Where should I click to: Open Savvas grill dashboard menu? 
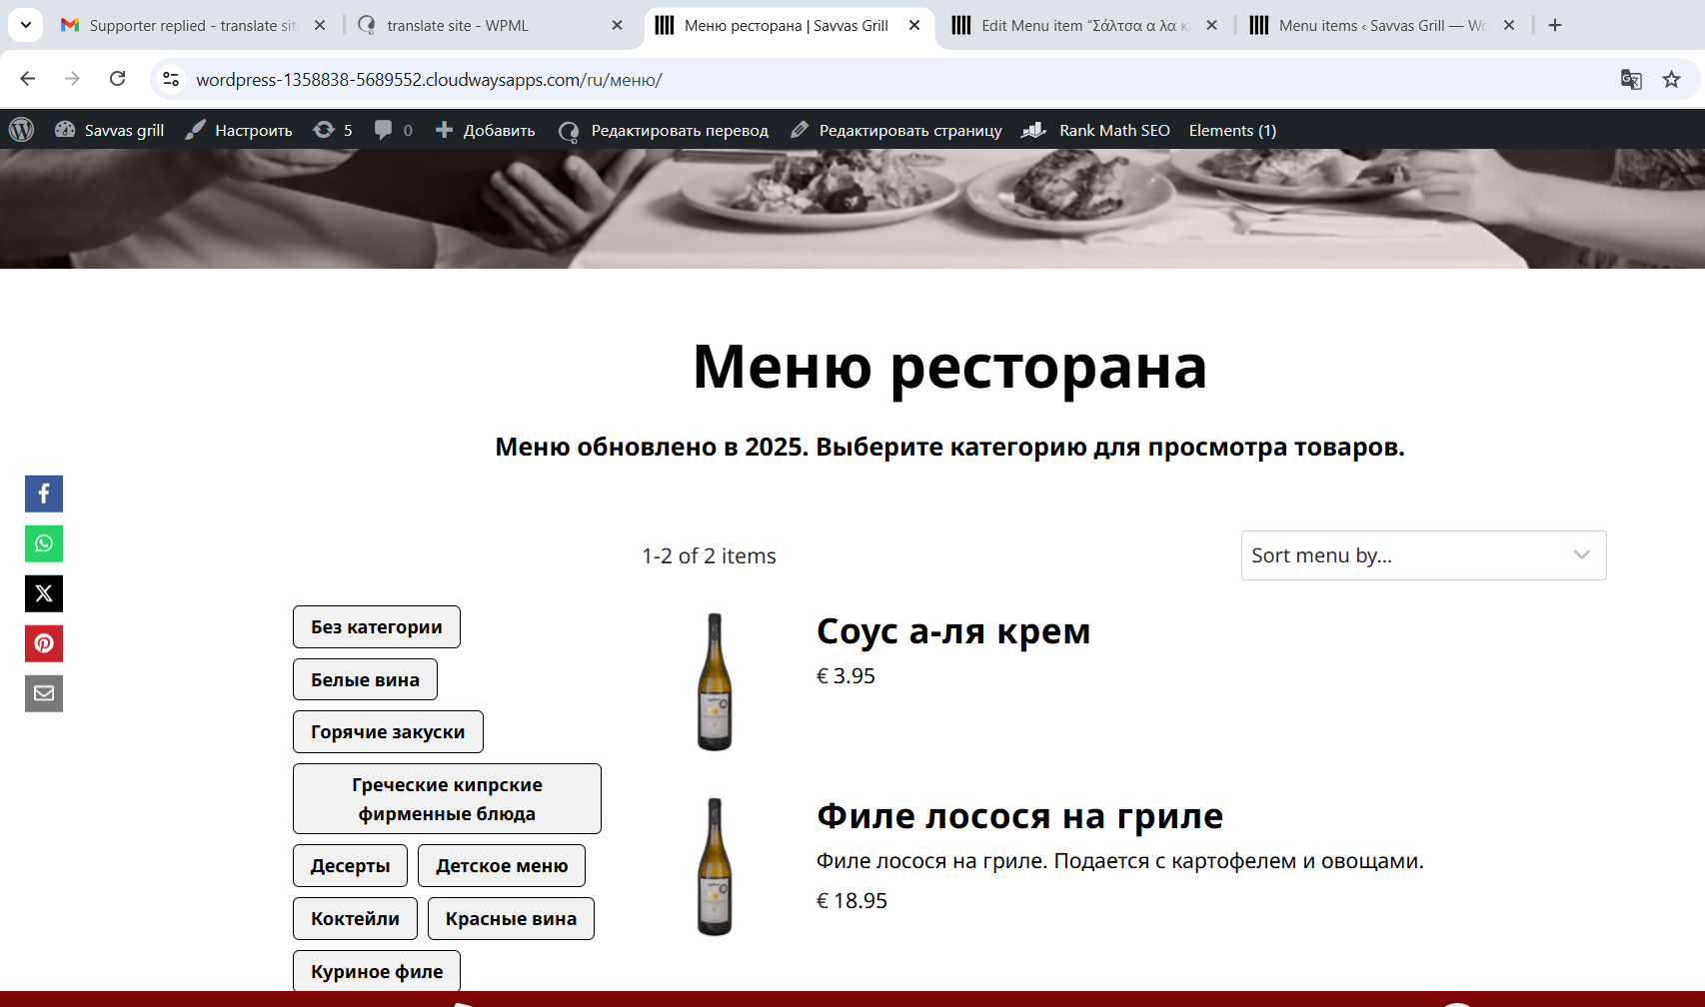pyautogui.click(x=109, y=130)
